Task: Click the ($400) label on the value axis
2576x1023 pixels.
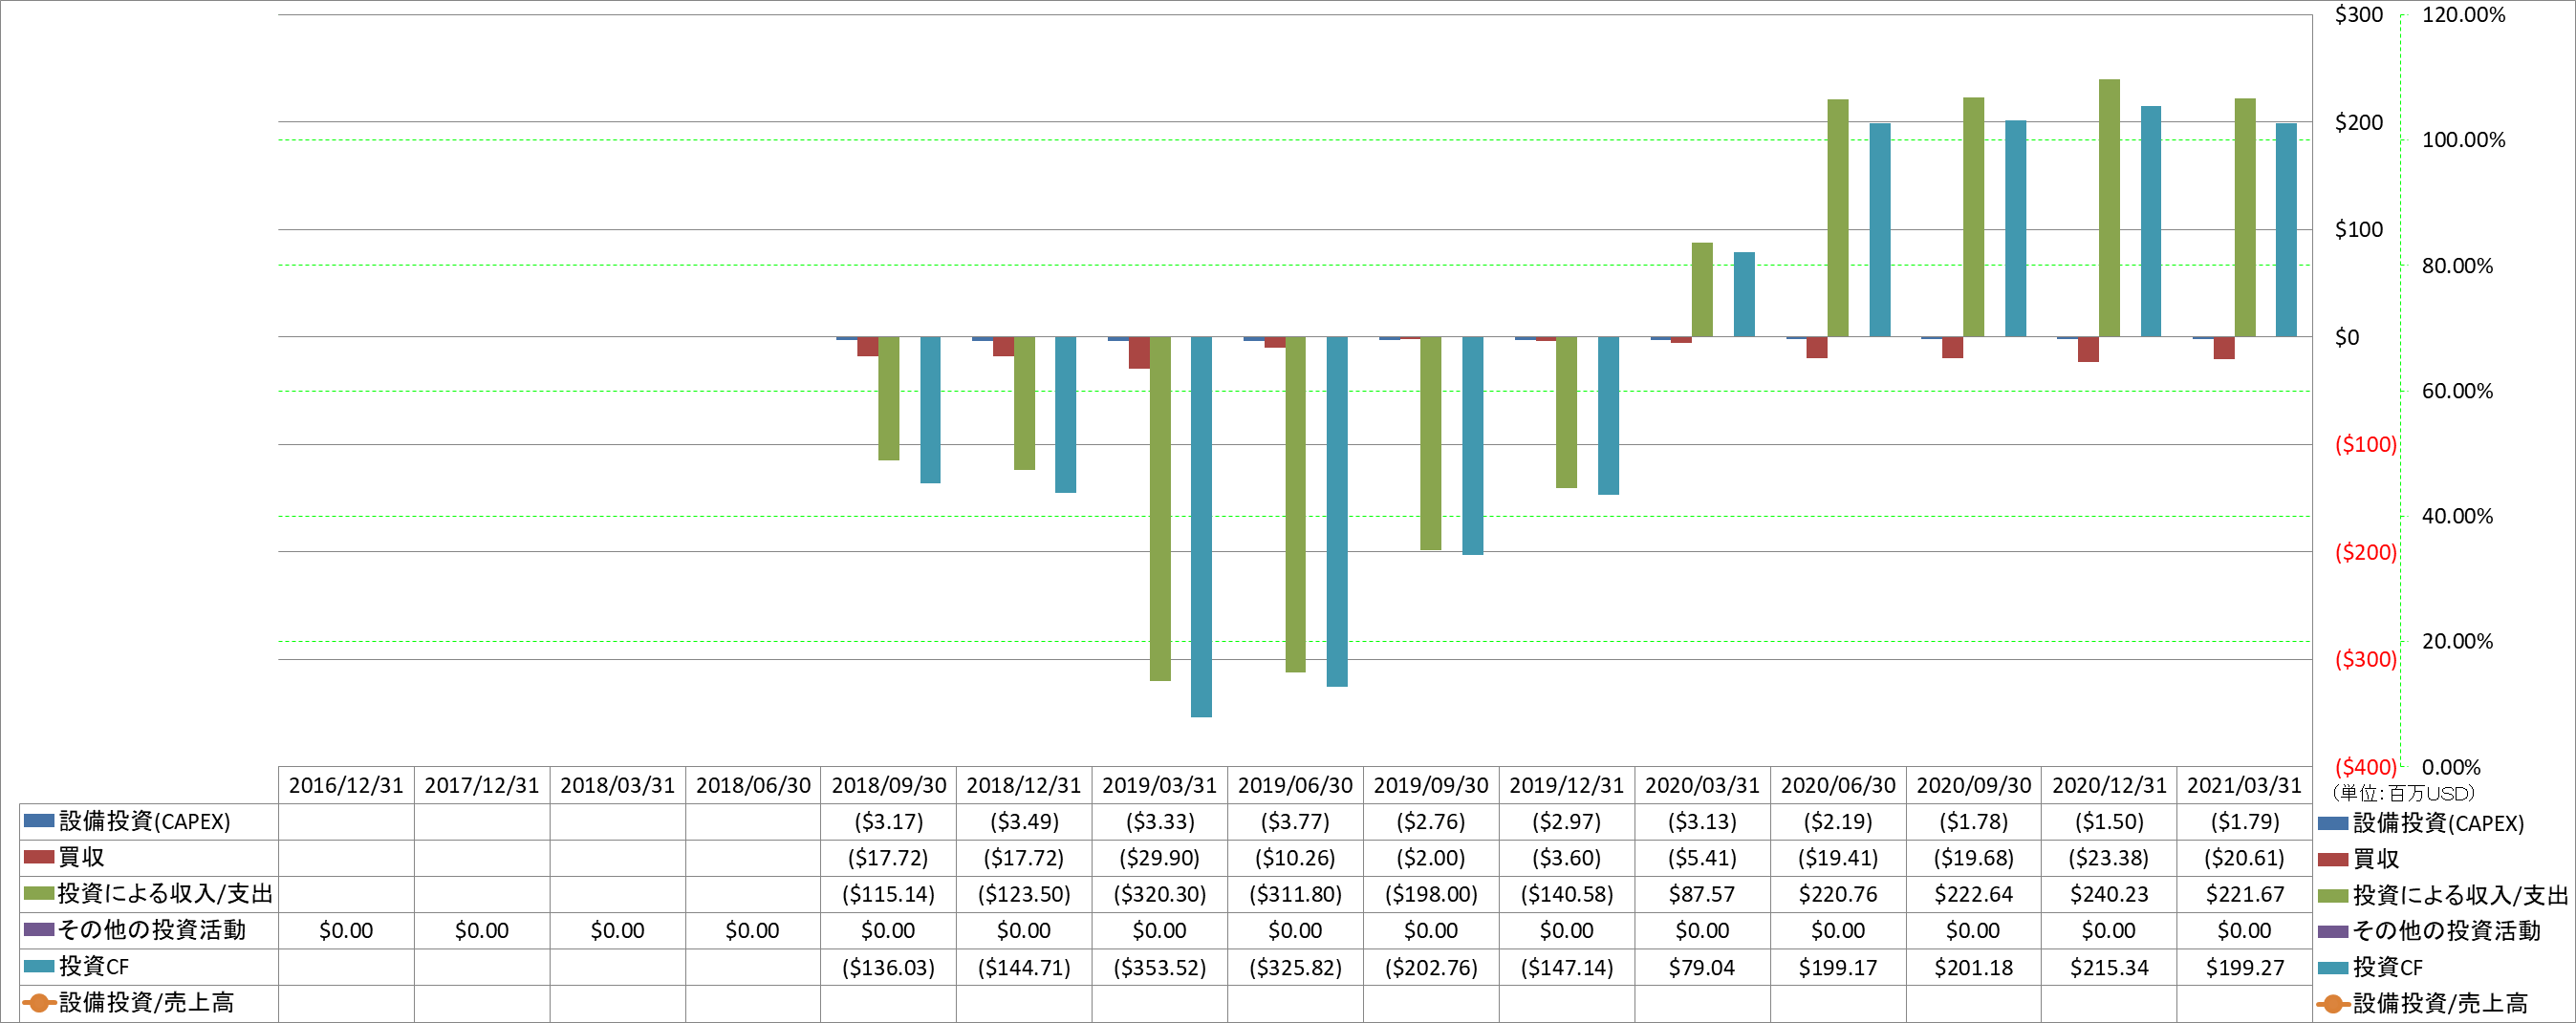Action: click(x=2365, y=766)
